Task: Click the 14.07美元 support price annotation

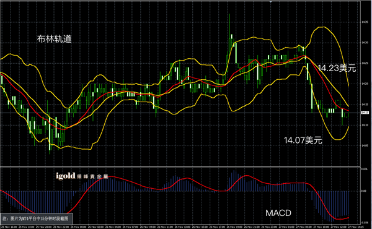Action: (x=303, y=140)
